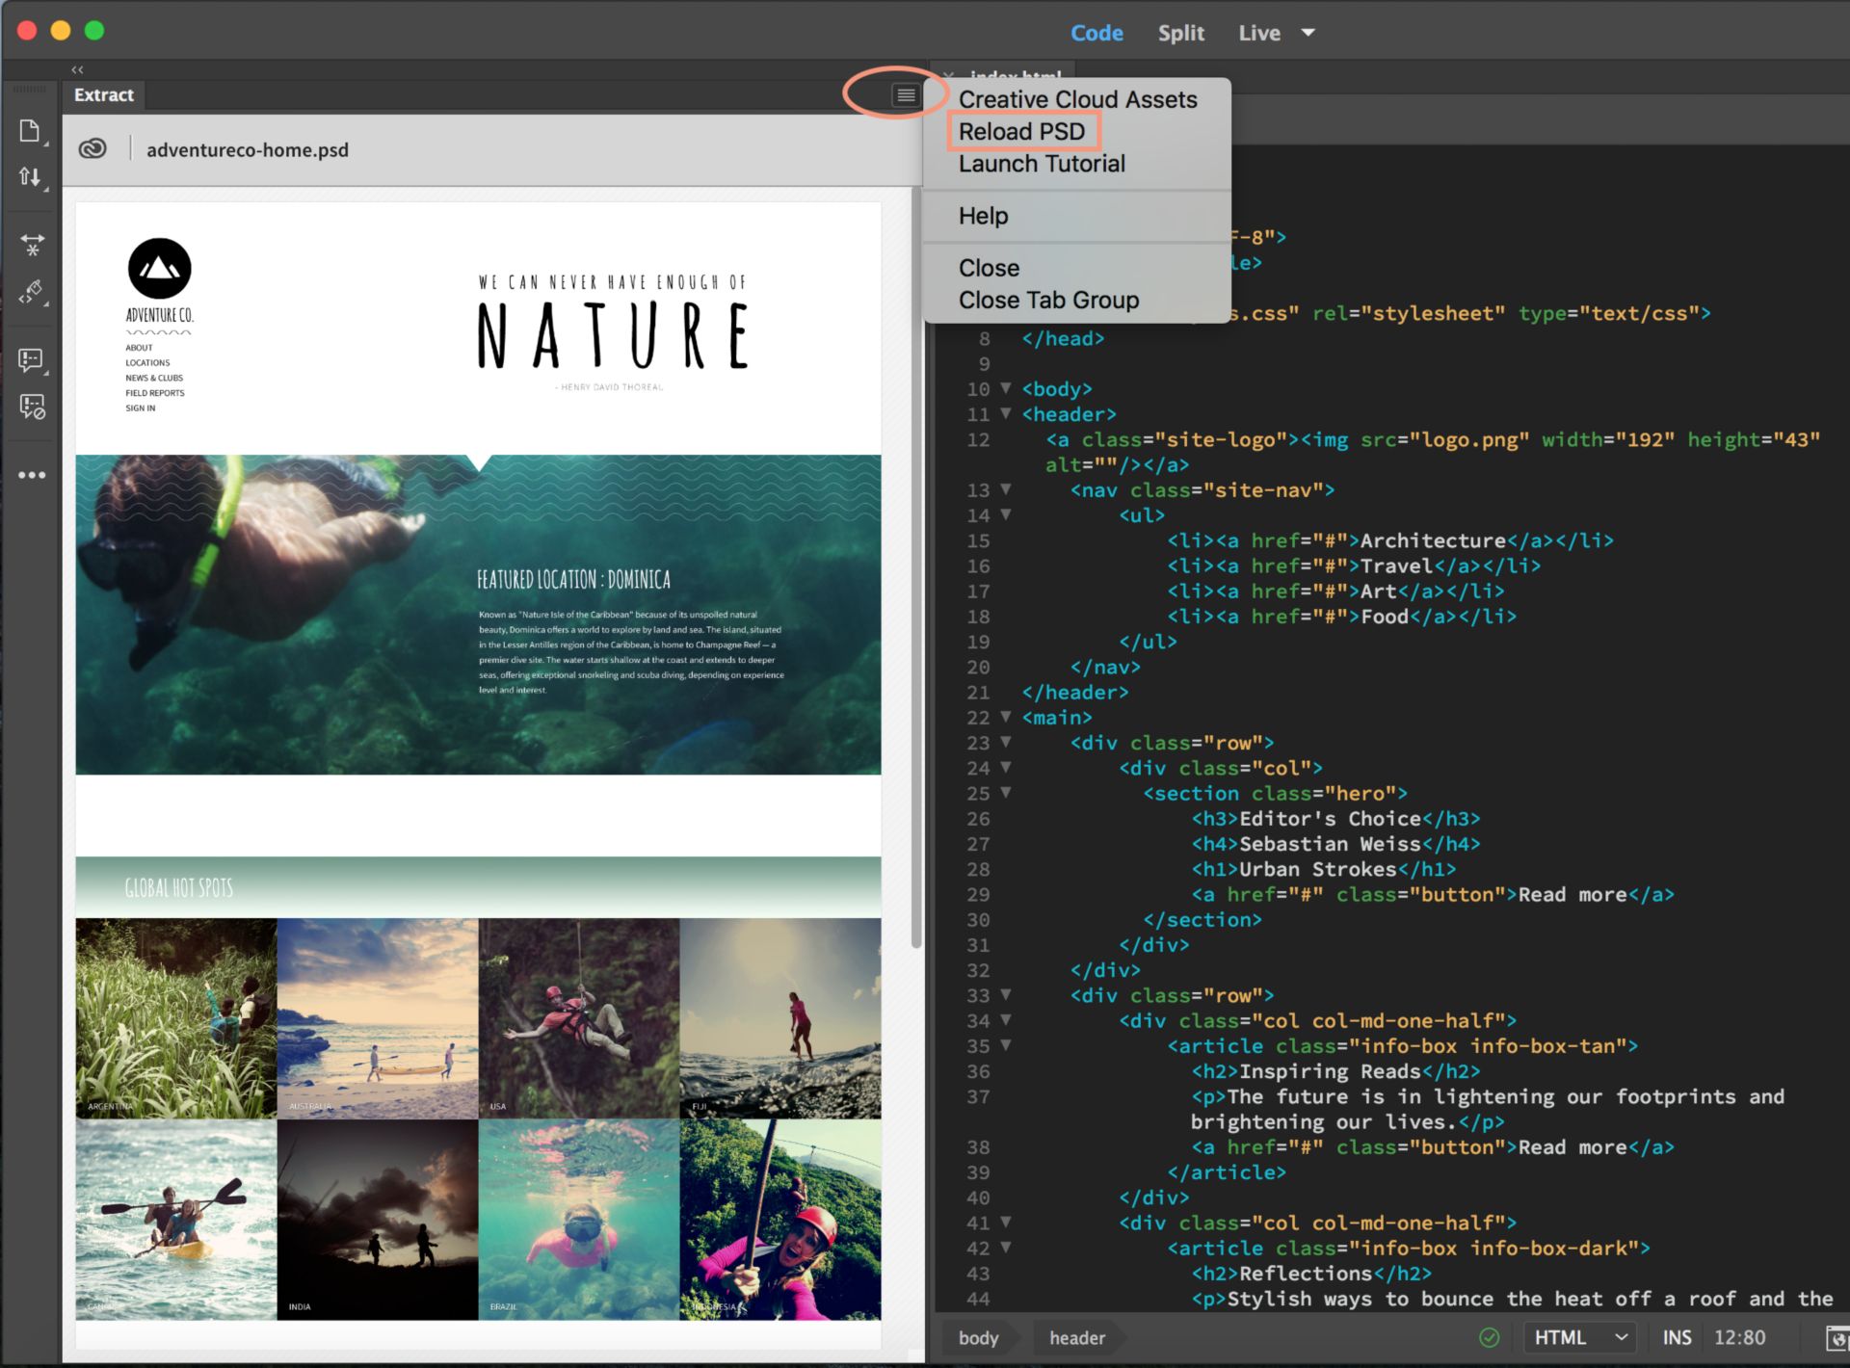The width and height of the screenshot is (1850, 1368).
Task: Open the Extract panel options menu icon
Action: point(905,94)
